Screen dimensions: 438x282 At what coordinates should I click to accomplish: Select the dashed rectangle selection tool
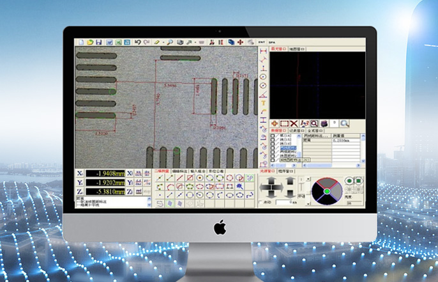point(285,123)
